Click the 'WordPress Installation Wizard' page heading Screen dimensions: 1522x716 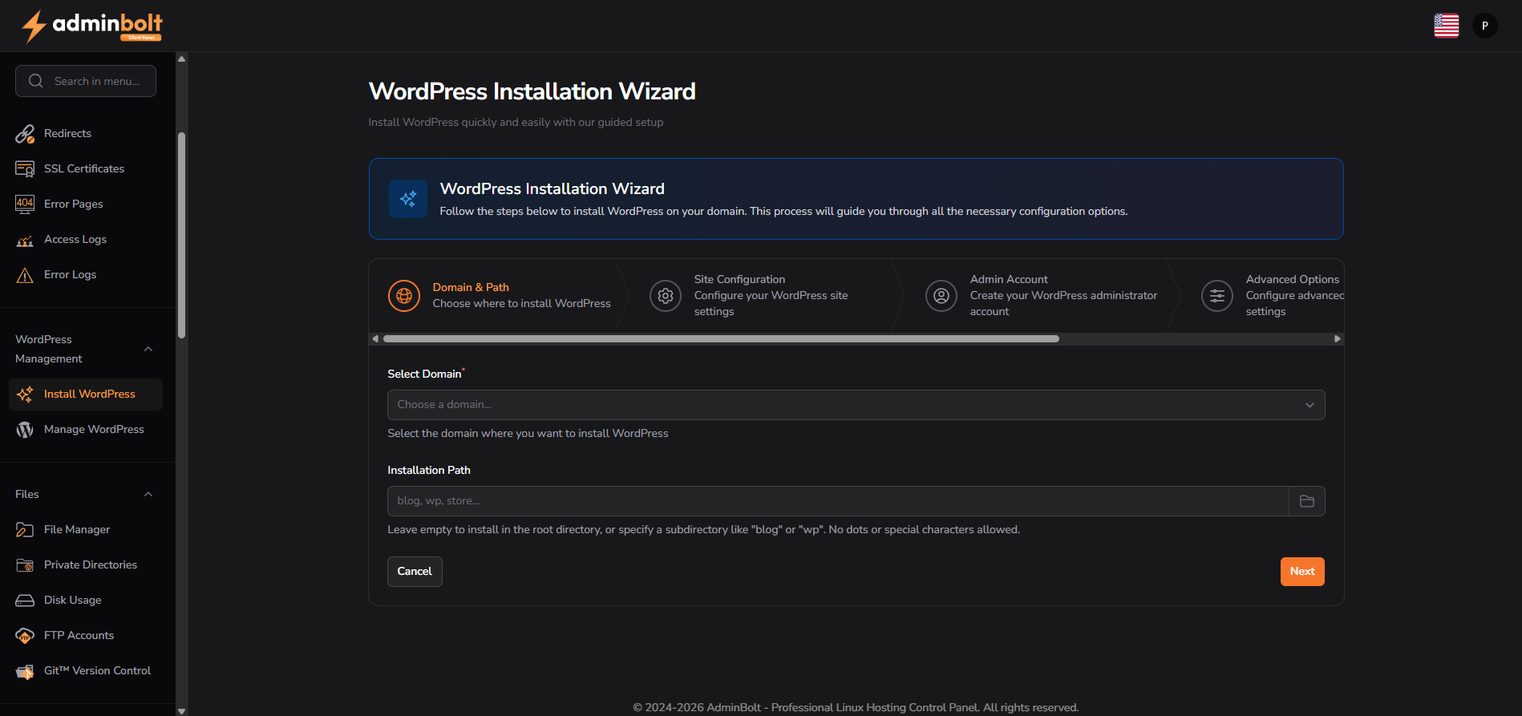tap(532, 91)
